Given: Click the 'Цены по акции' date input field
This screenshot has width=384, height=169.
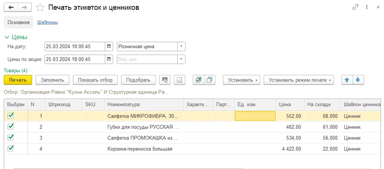Looking at the screenshot, I should [75, 59].
